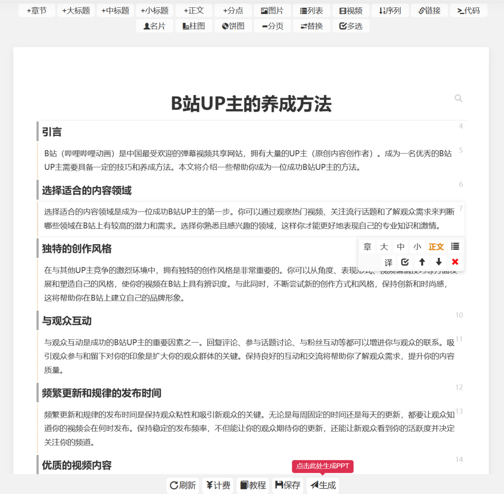The width and height of the screenshot is (504, 494).
Task: Click line number 12
Action: 459,387
